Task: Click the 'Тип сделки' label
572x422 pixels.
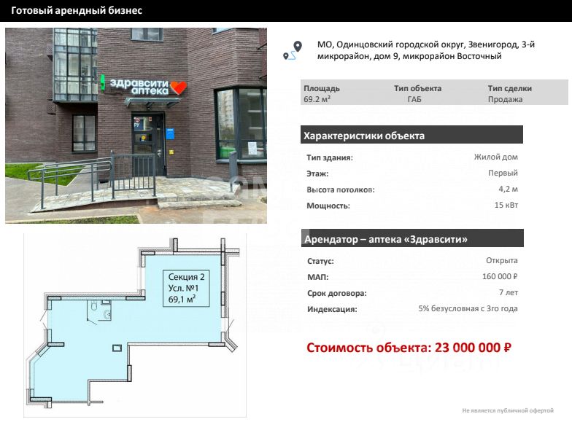Action: [x=509, y=88]
